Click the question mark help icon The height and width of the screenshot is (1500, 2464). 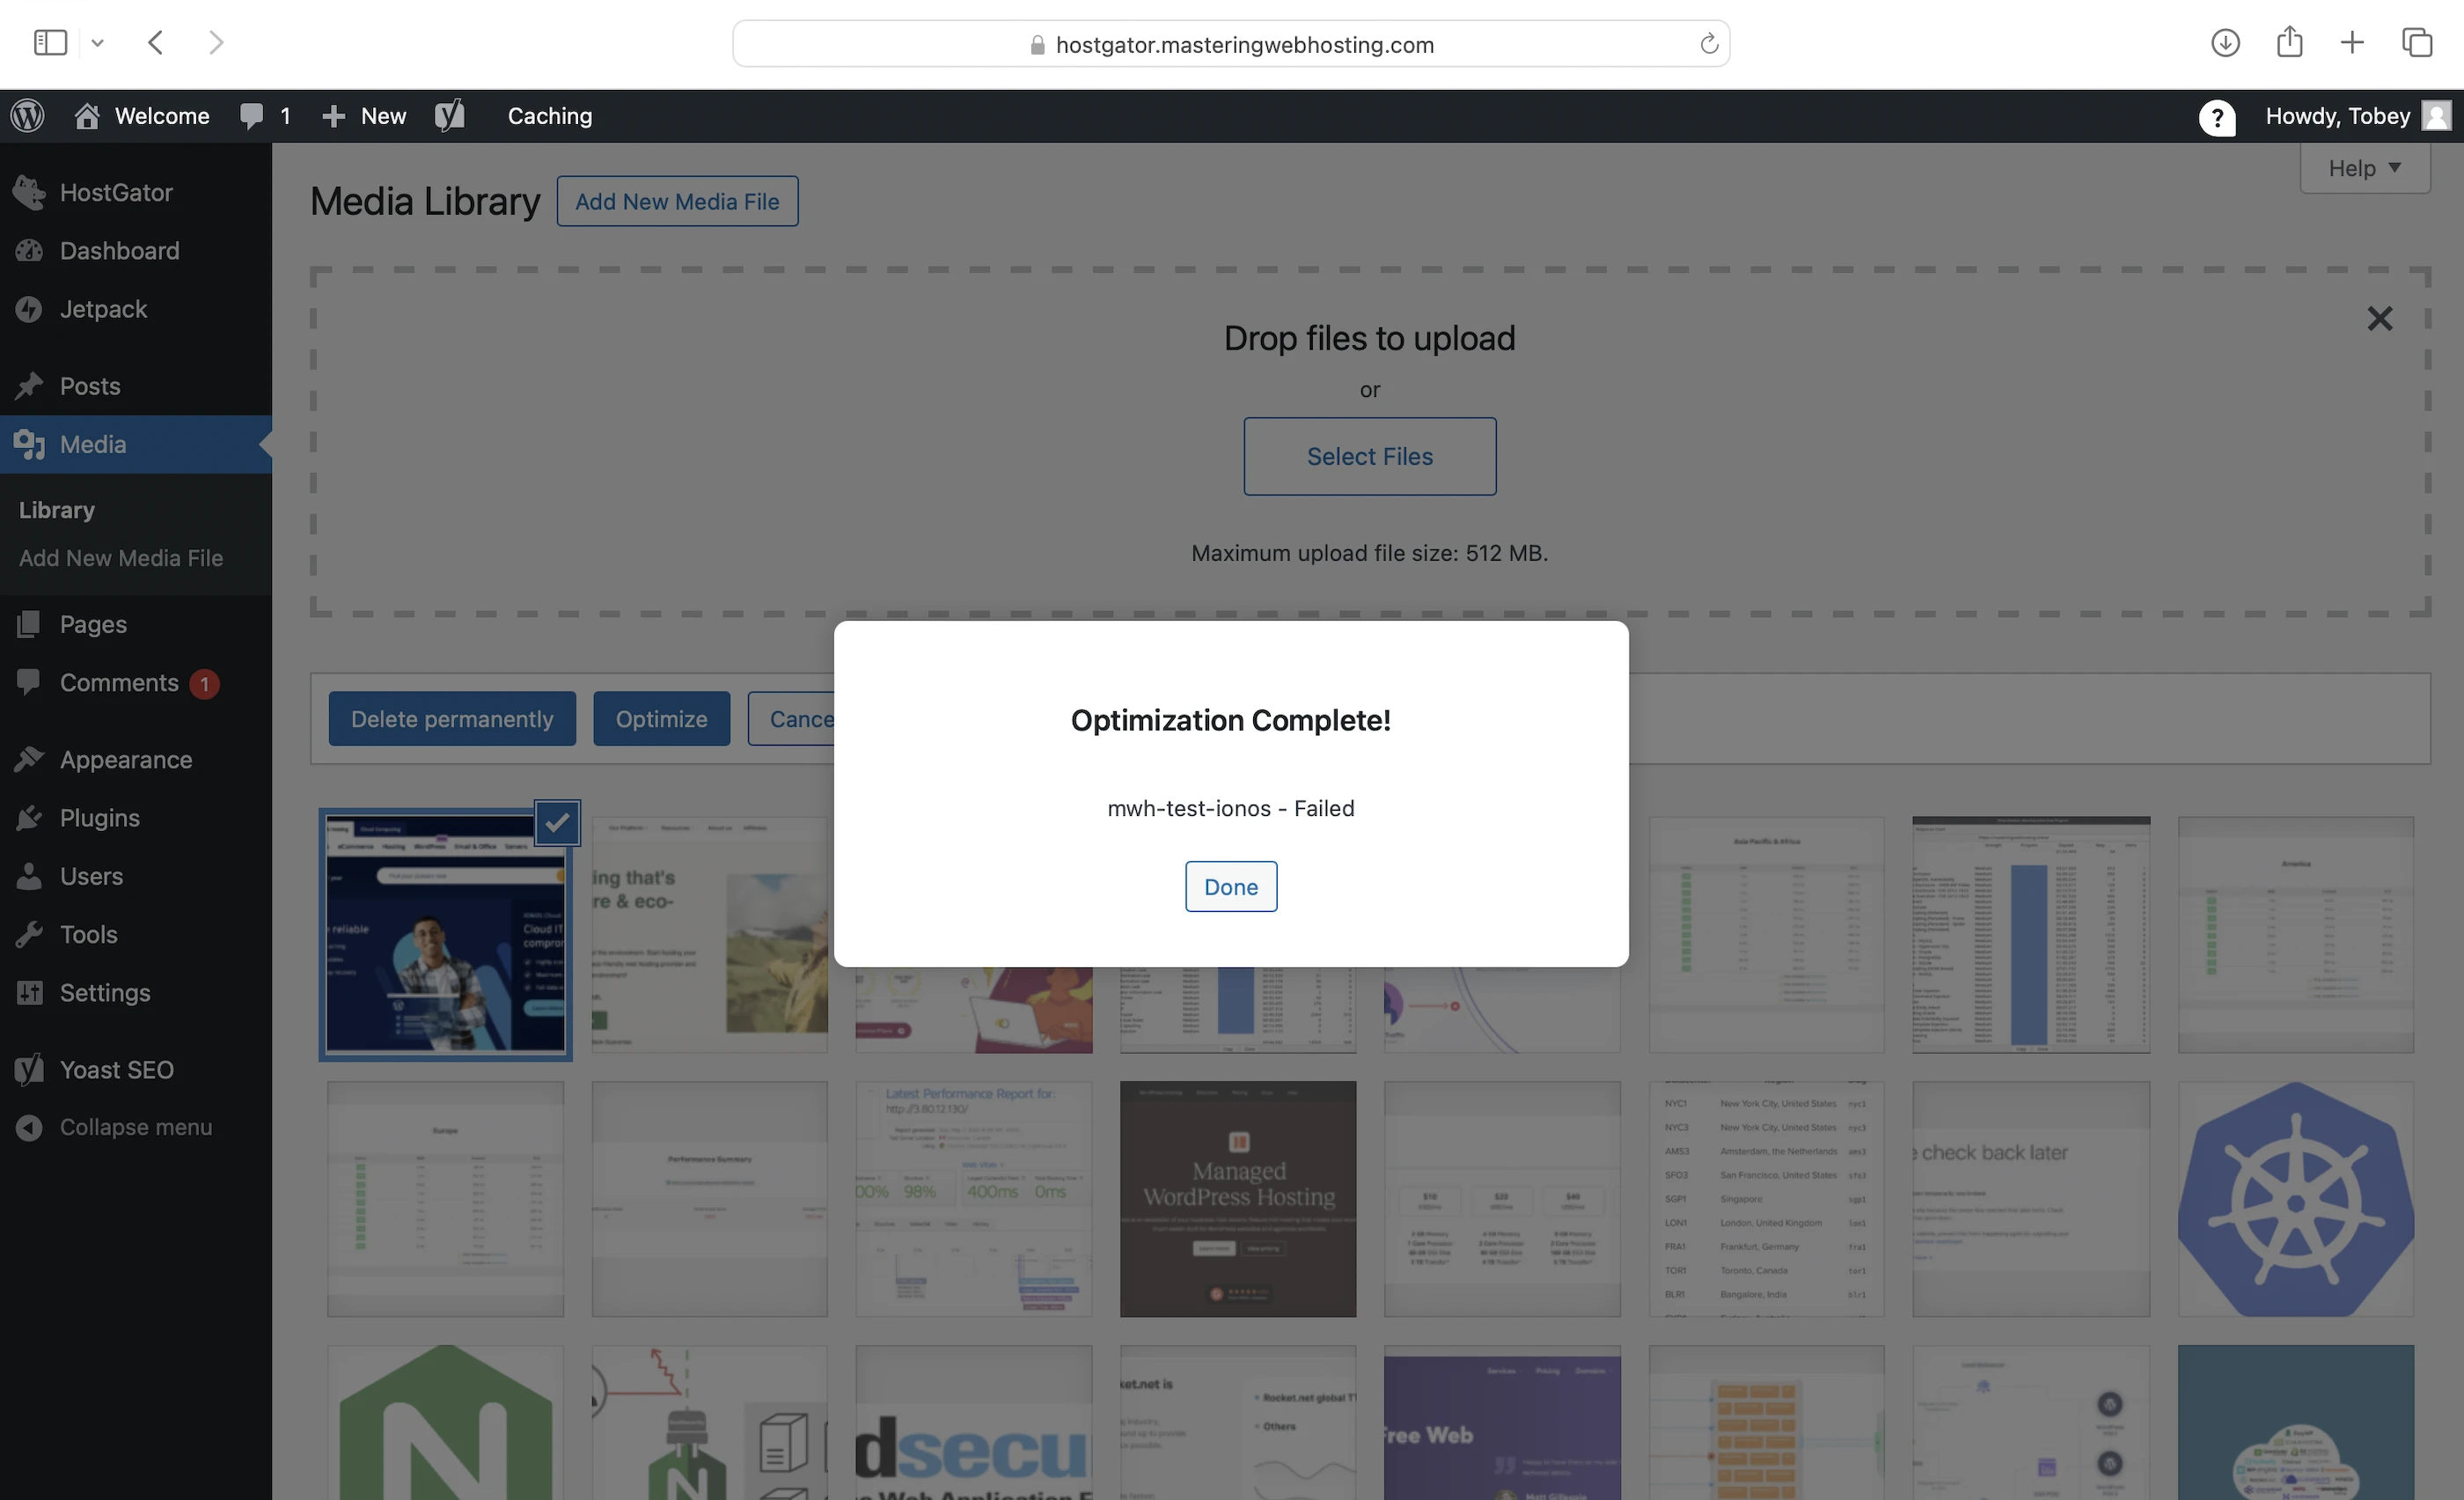click(x=2216, y=117)
